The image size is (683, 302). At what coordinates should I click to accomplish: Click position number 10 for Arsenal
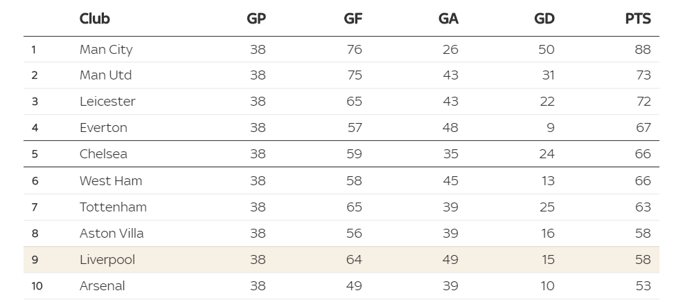coord(37,286)
